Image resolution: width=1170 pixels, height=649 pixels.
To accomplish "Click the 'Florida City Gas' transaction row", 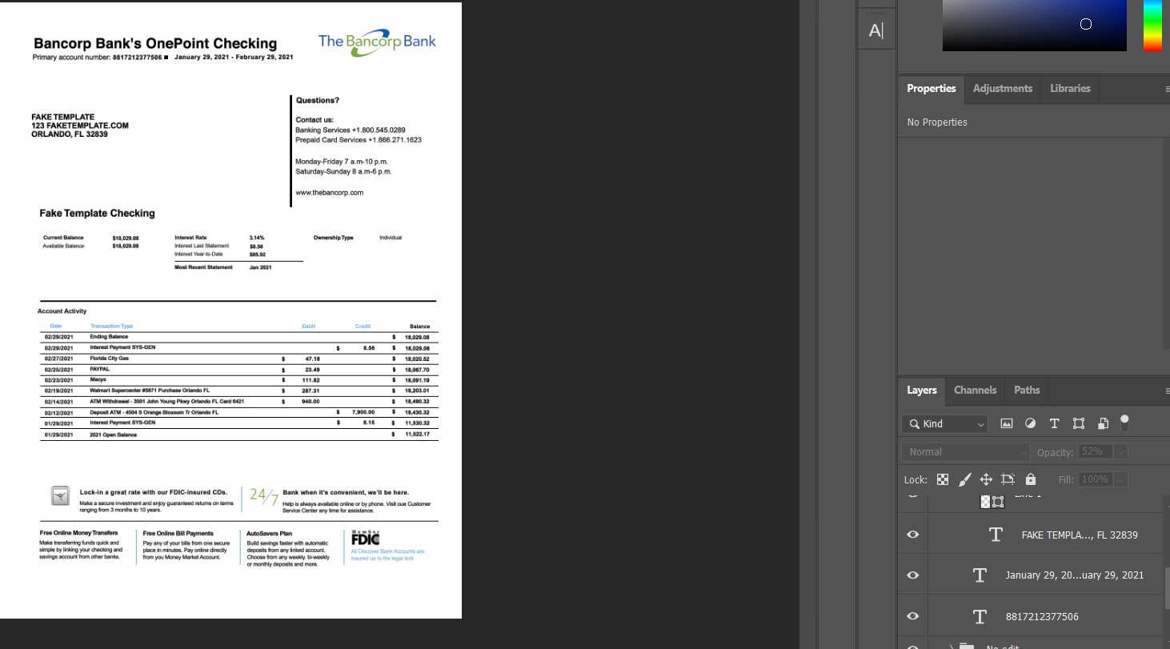I will pyautogui.click(x=239, y=359).
